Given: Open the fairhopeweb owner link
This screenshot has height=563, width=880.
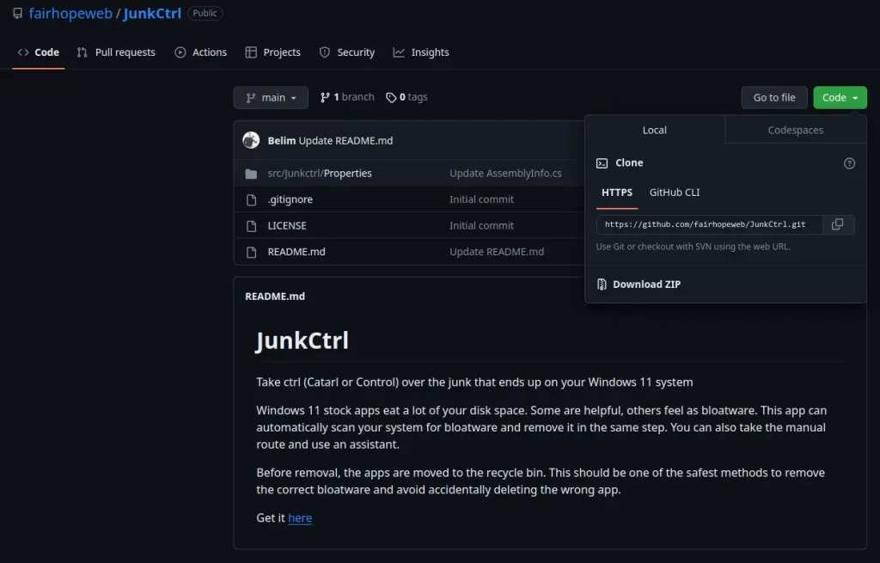Looking at the screenshot, I should pos(70,13).
